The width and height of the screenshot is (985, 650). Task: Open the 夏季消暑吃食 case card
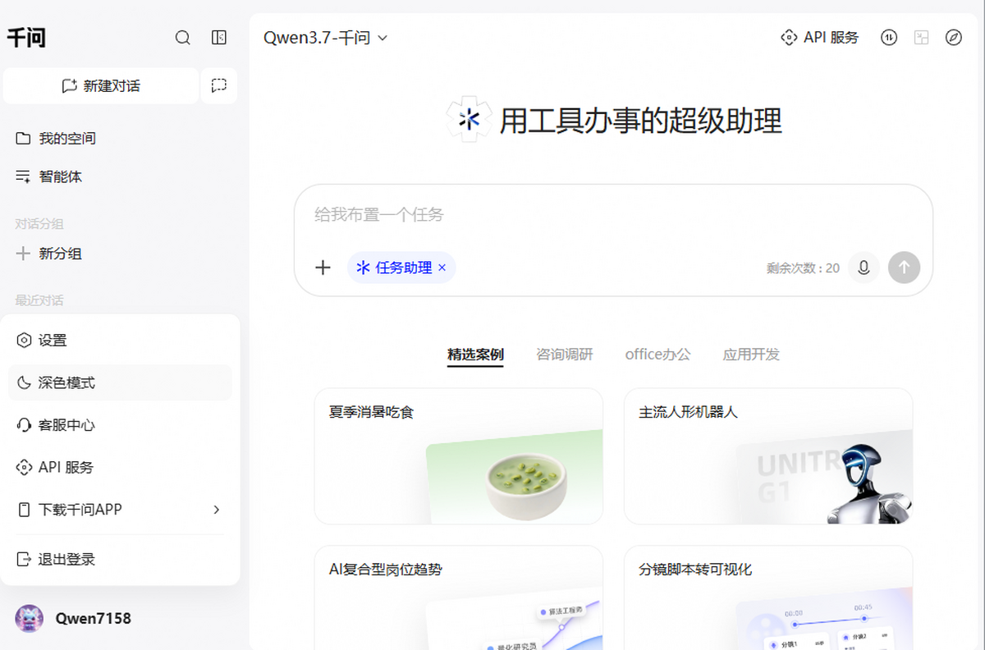point(459,456)
